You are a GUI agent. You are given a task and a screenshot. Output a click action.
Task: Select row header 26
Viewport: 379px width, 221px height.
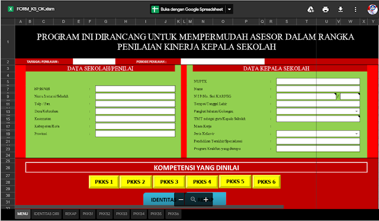pos(8,168)
